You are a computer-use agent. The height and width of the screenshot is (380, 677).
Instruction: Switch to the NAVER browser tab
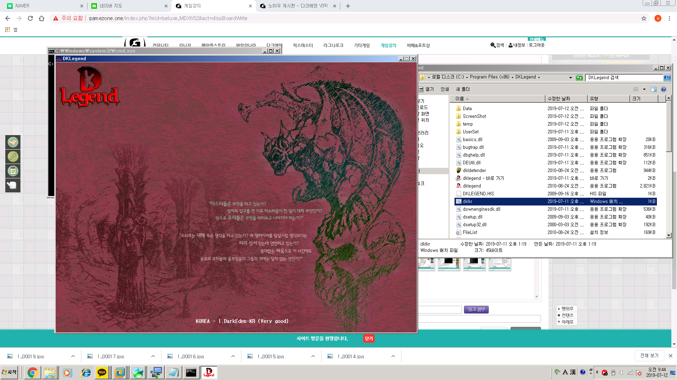[x=44, y=6]
